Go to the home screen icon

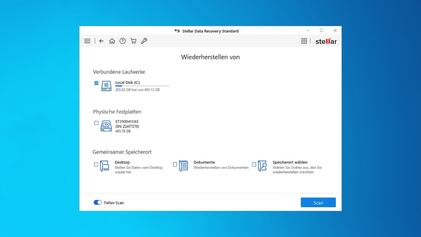112,41
